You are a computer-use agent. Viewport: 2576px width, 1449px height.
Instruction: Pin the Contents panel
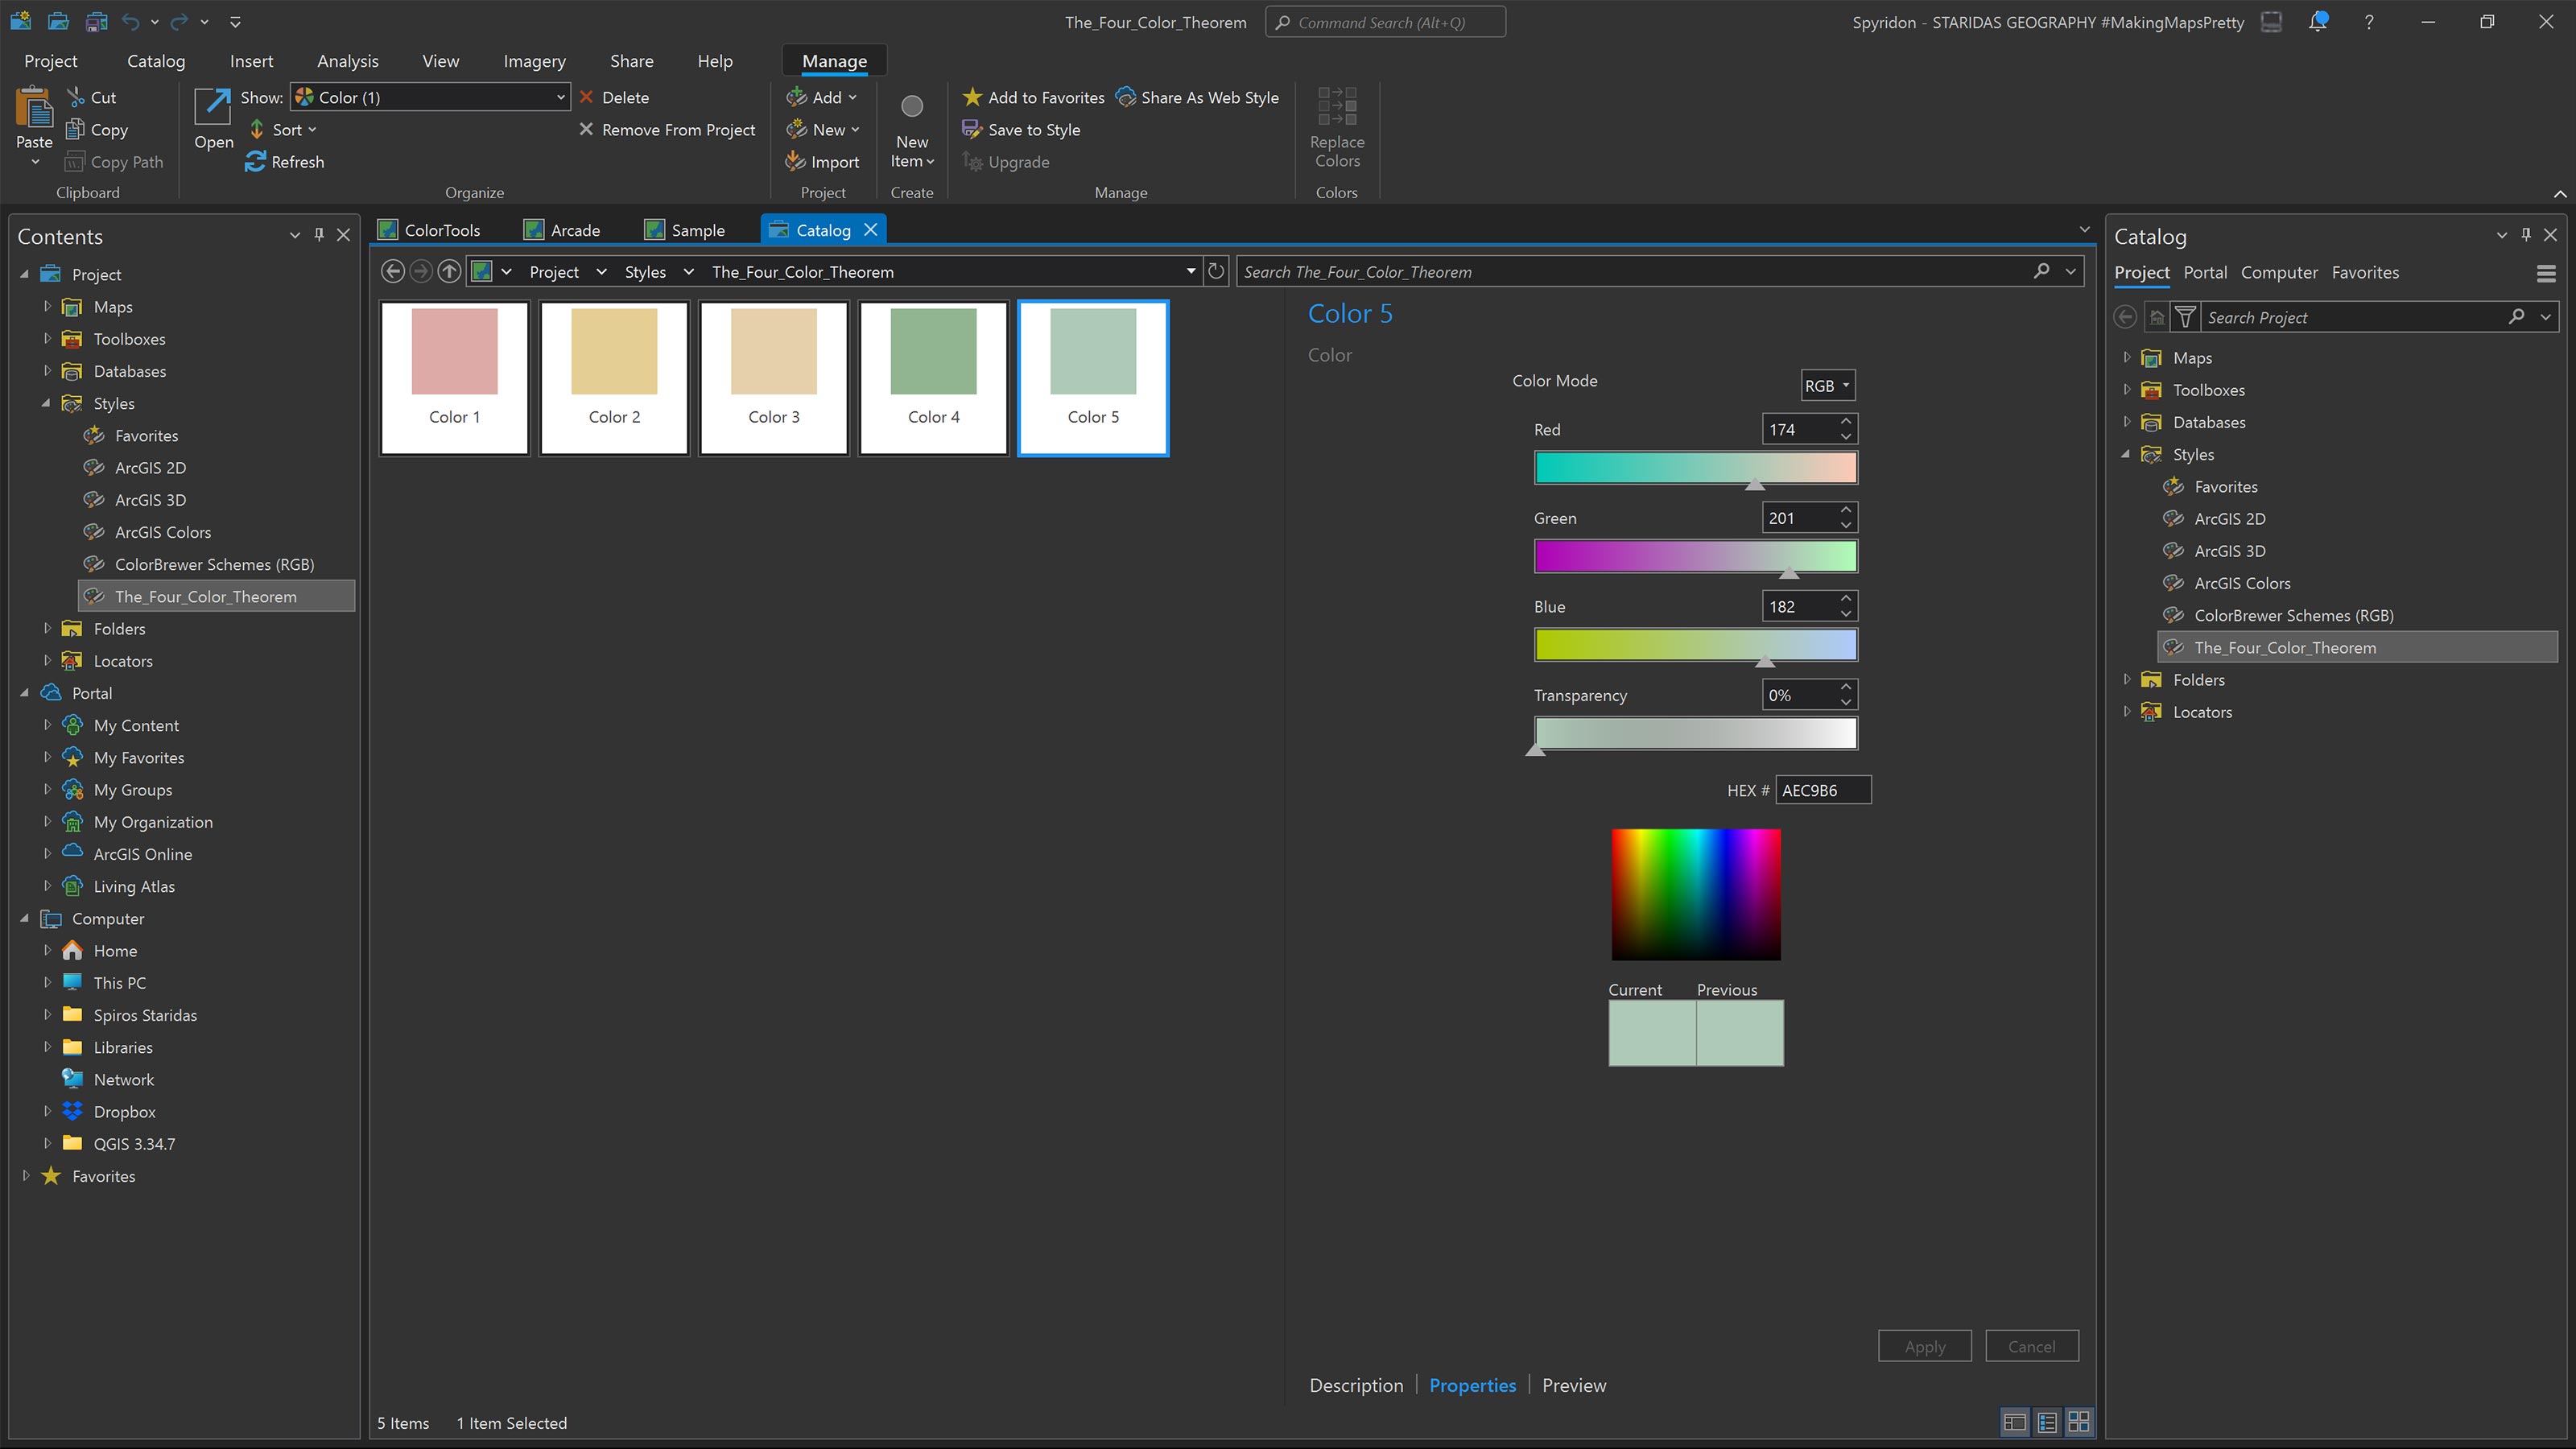coord(319,235)
